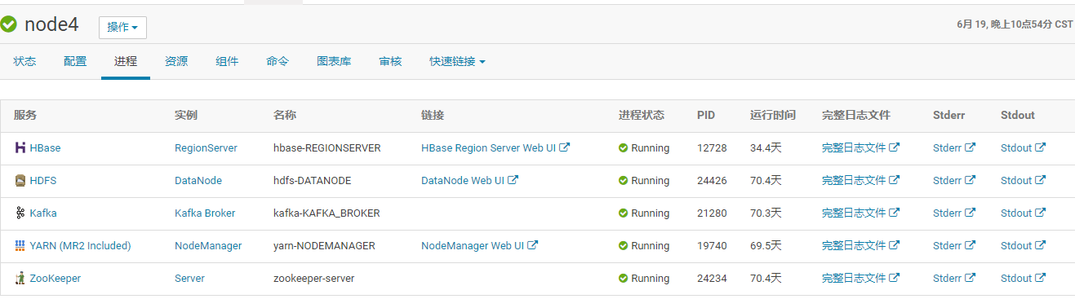Click external-link icon of HDFS Stderr
This screenshot has height=299, width=1075.
[x=970, y=180]
